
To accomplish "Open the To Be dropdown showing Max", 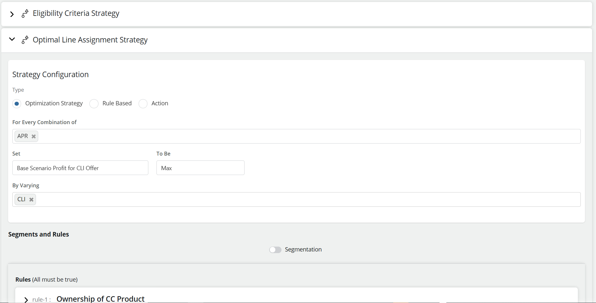I will 200,168.
